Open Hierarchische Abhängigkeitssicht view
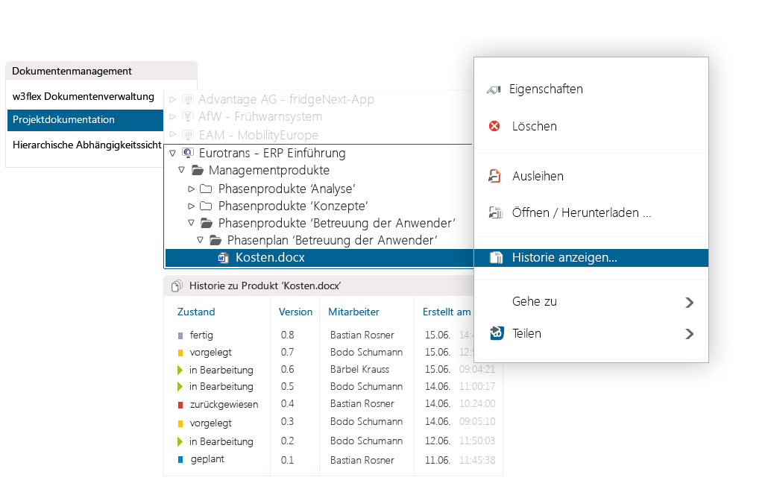The height and width of the screenshot is (492, 768). [86, 145]
